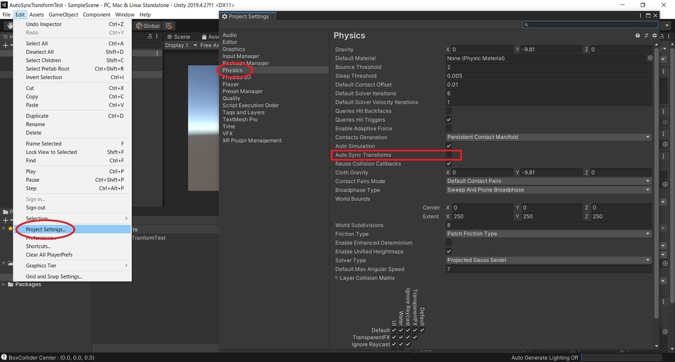
Task: Click the Hierarchy panel lock icon
Action: [x=149, y=37]
